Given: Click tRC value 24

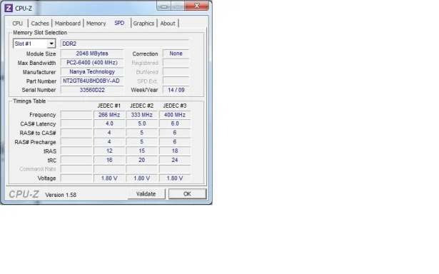Looking at the screenshot, I should click(x=175, y=160).
